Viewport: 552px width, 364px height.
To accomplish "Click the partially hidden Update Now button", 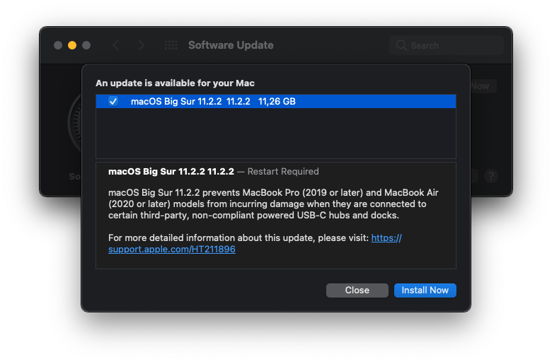I will tap(483, 86).
